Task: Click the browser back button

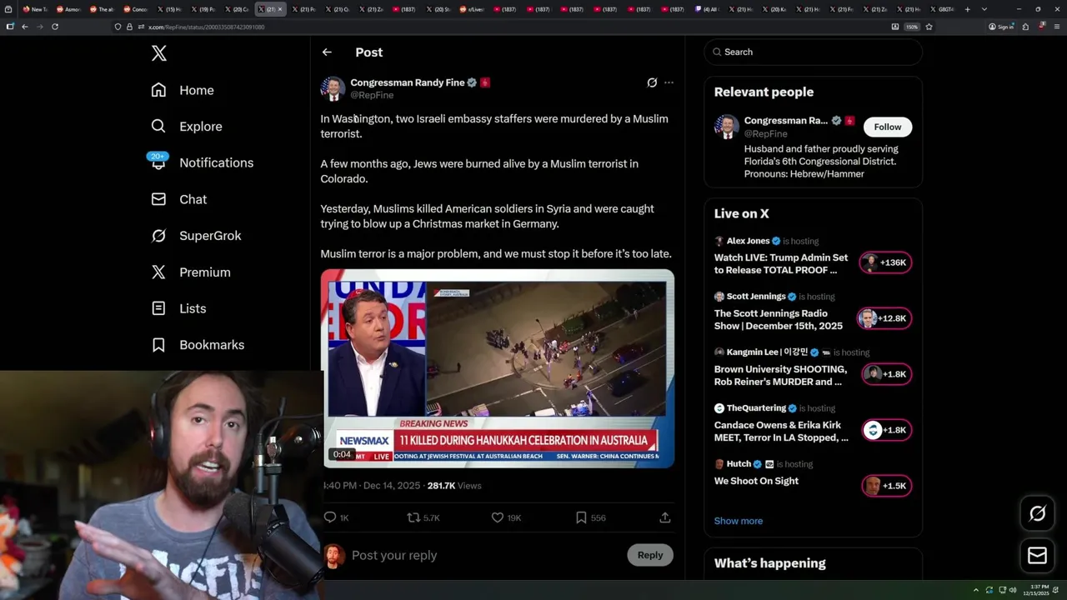Action: pos(25,27)
